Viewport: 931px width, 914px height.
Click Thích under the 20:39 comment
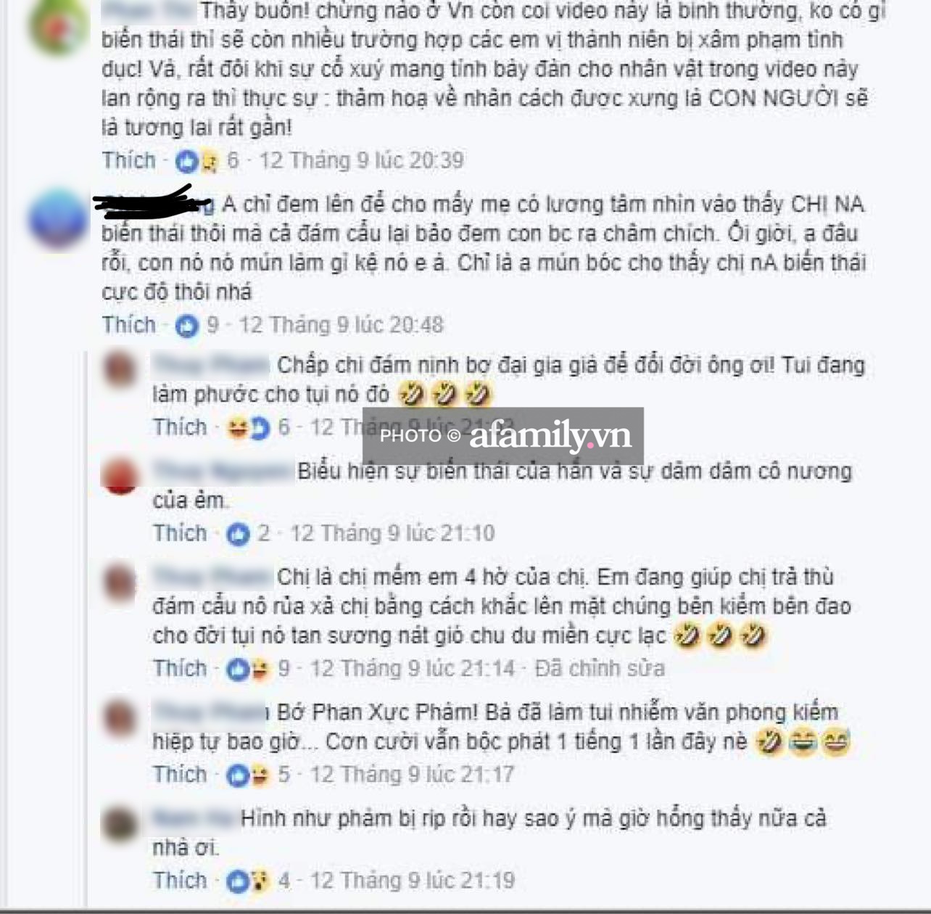pos(129,160)
